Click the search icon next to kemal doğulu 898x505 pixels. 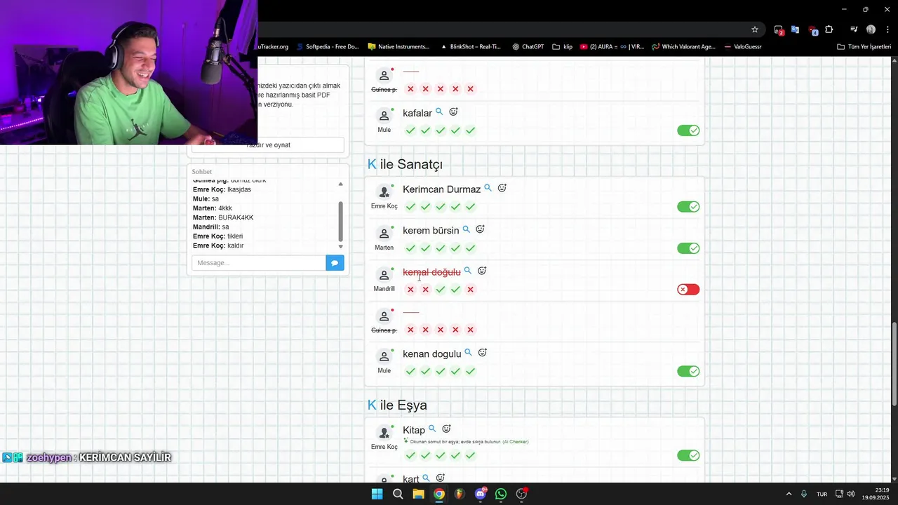(x=468, y=271)
